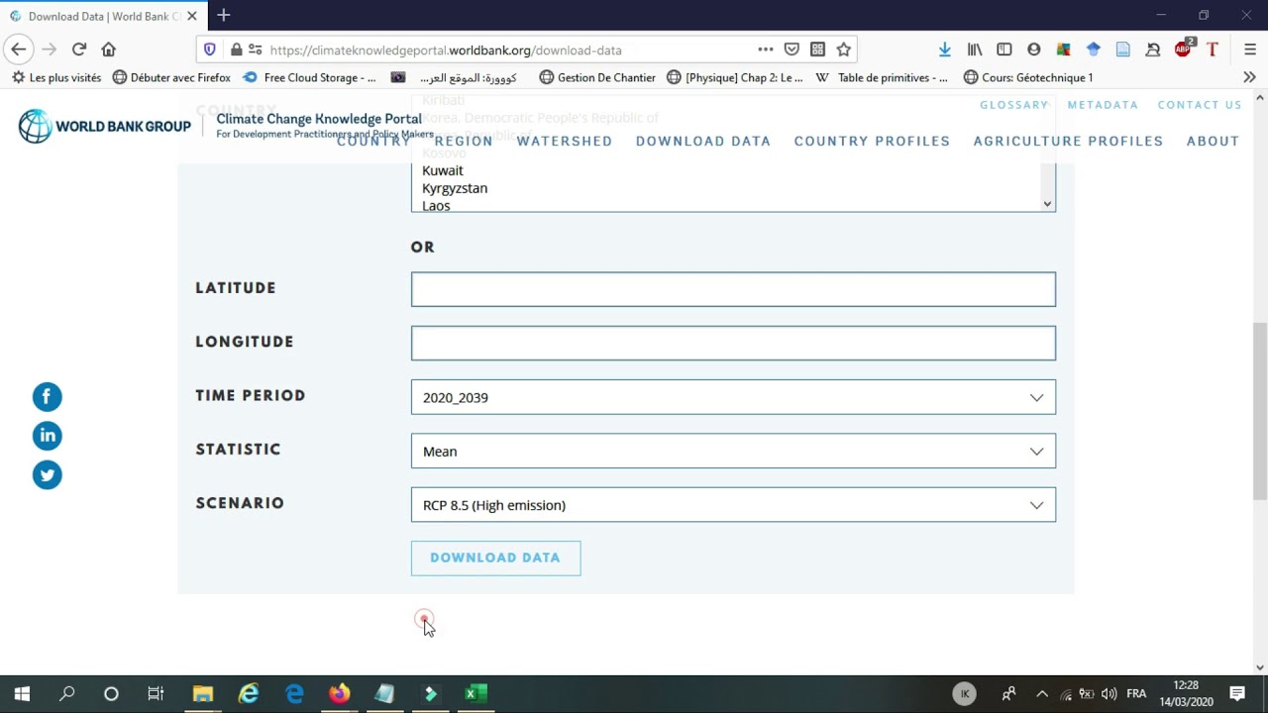Show hidden system tray icons chevron
The height and width of the screenshot is (713, 1268).
tap(1041, 693)
